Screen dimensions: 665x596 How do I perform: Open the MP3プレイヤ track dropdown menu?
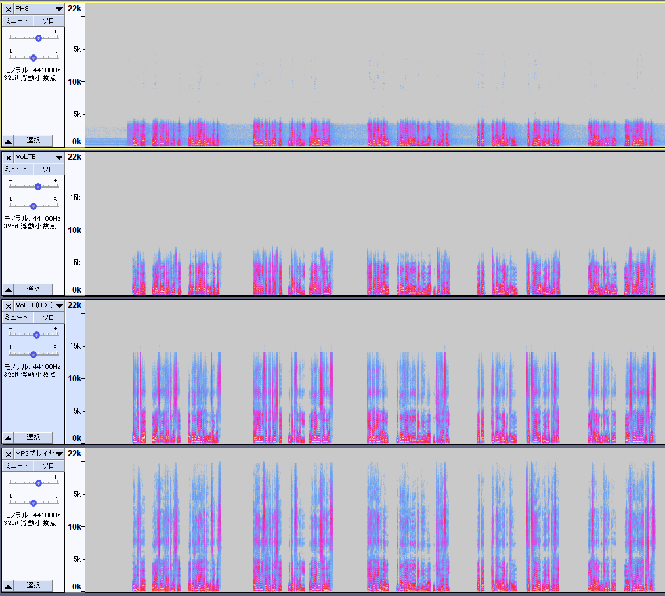(59, 454)
